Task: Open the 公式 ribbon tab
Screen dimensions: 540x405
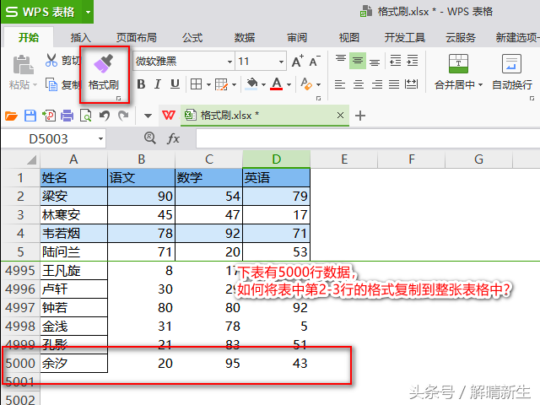Action: click(192, 37)
